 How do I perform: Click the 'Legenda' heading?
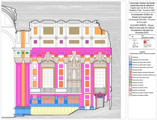click(142, 52)
